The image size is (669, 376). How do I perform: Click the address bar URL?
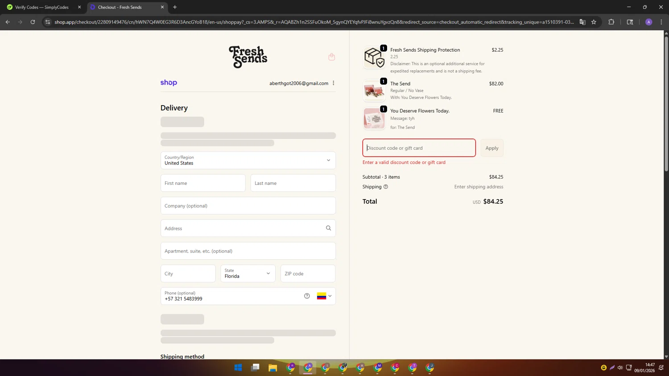[314, 22]
